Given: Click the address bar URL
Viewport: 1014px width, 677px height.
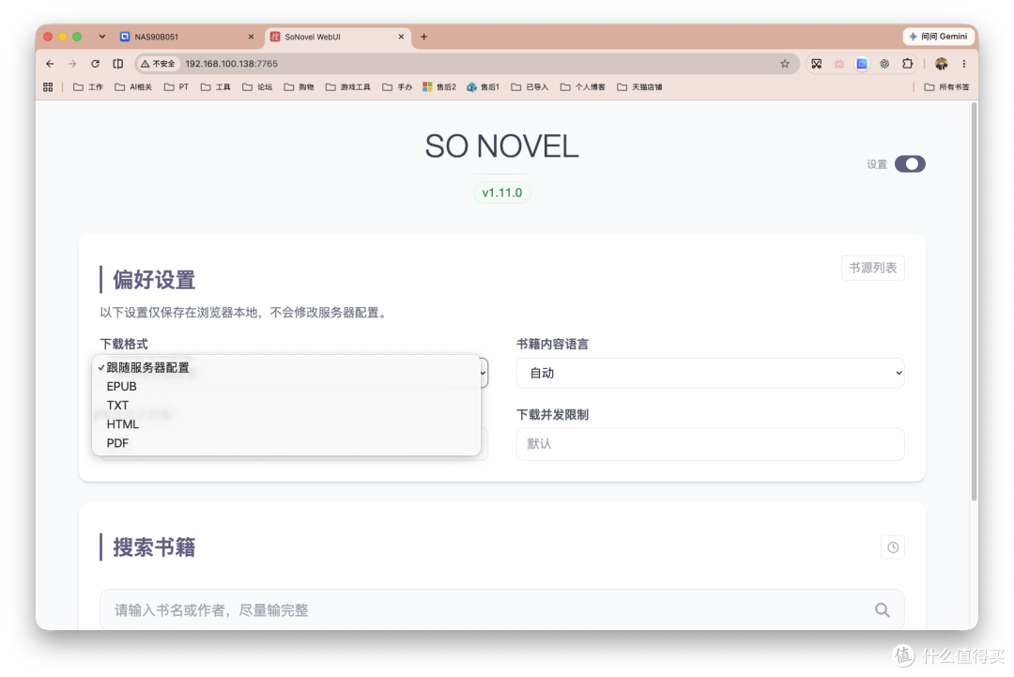Looking at the screenshot, I should click(x=232, y=63).
